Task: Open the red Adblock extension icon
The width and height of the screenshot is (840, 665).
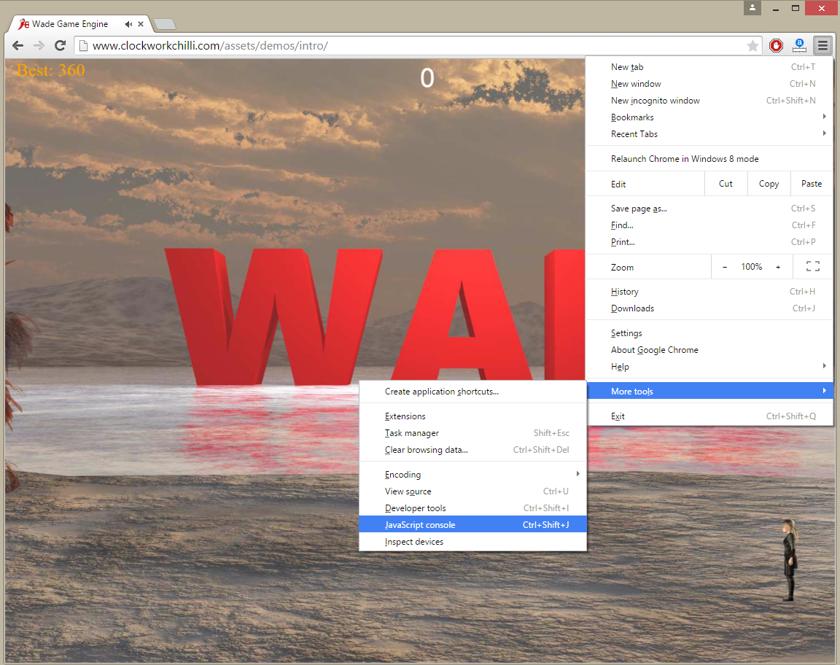Action: (776, 45)
